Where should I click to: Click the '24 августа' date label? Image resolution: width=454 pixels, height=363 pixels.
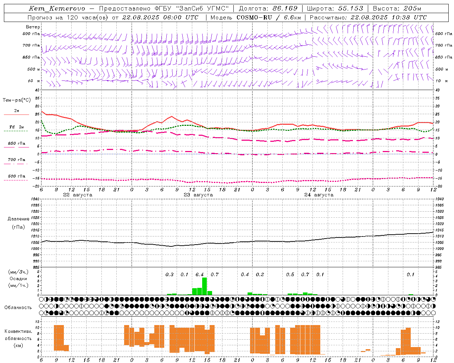coord(319,195)
